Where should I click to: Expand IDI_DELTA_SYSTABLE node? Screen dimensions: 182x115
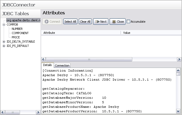click(4, 42)
